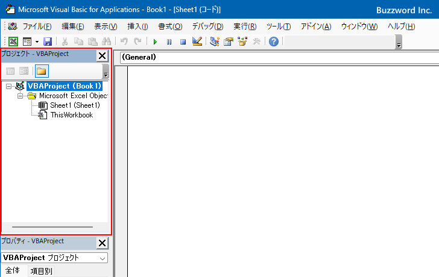Click the Copy toolbar icon
439x277 pixels.
78,42
